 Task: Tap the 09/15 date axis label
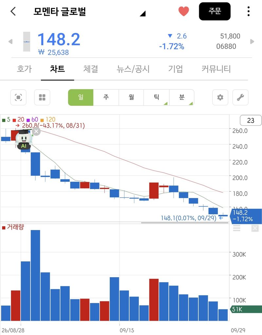[127, 330]
